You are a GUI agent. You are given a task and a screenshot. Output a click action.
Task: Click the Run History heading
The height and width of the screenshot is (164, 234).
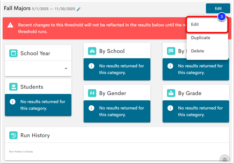[x=35, y=135]
